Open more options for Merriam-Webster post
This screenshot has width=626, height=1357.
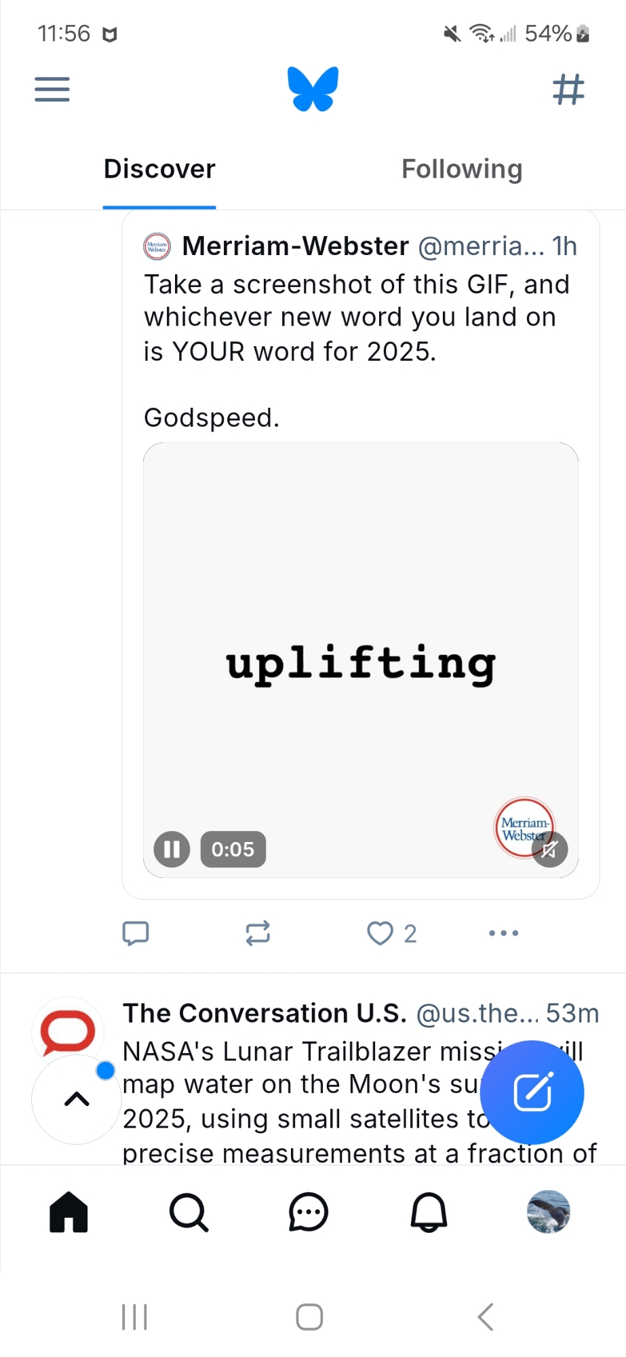point(503,933)
